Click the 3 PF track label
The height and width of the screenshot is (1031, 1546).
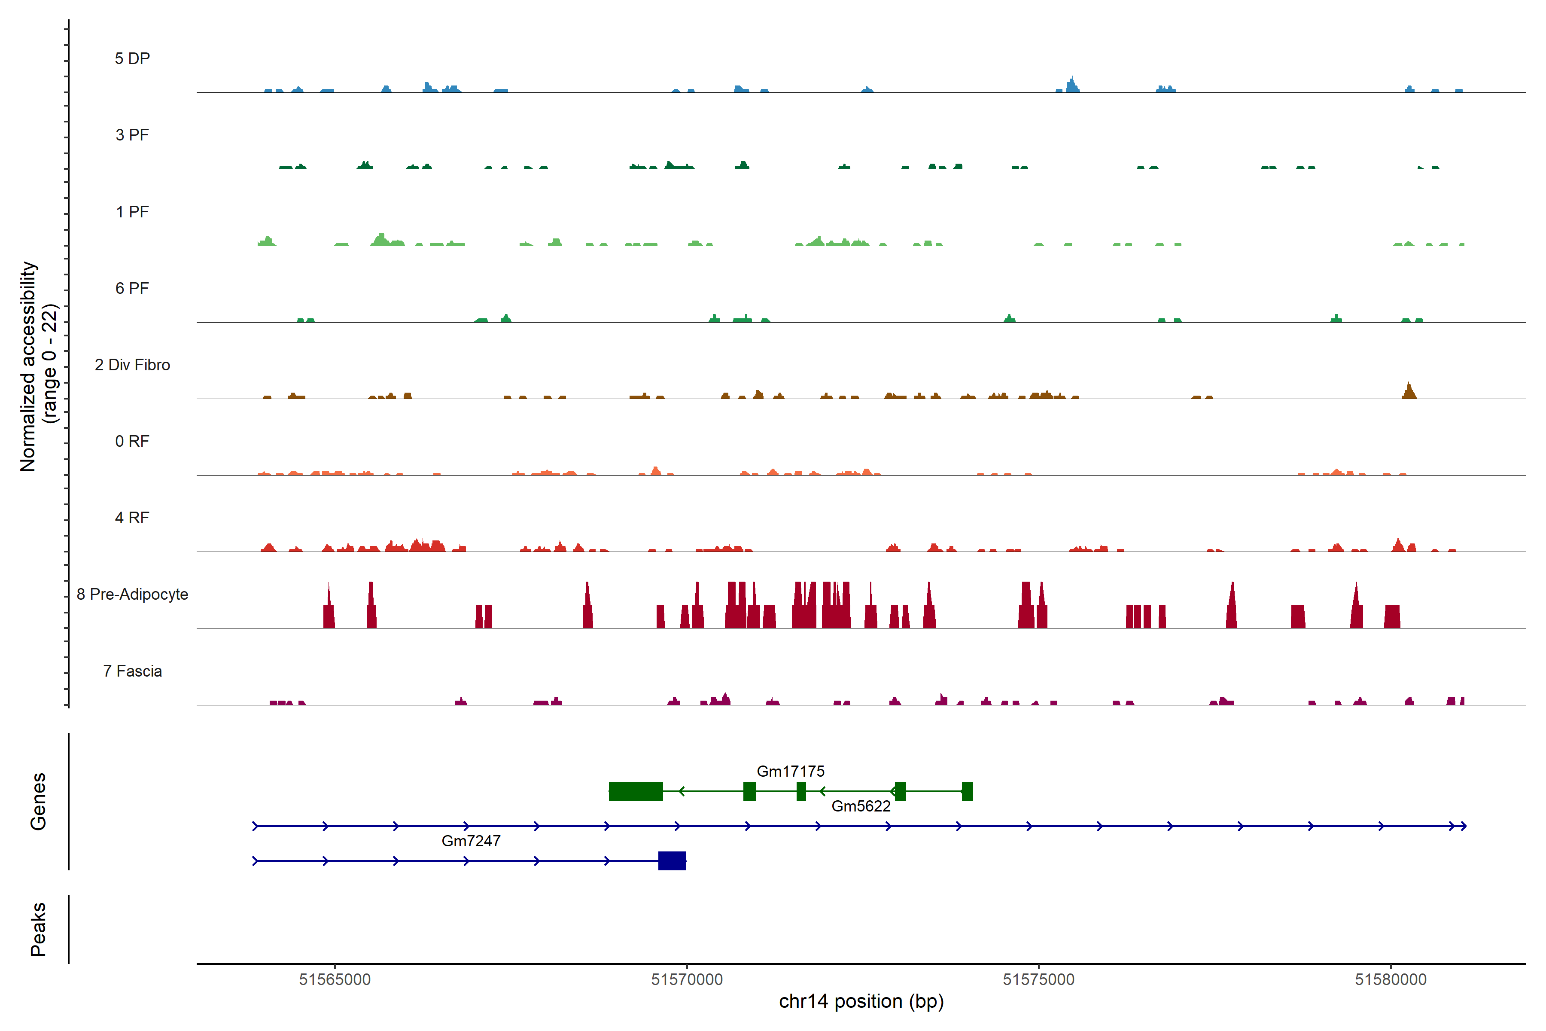click(132, 135)
